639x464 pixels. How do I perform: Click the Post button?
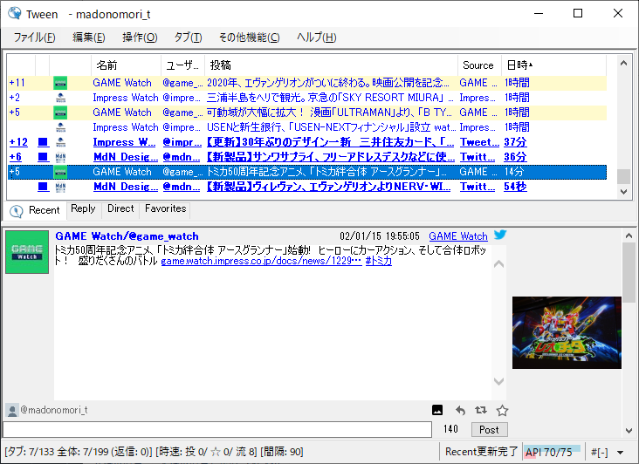[x=489, y=429]
